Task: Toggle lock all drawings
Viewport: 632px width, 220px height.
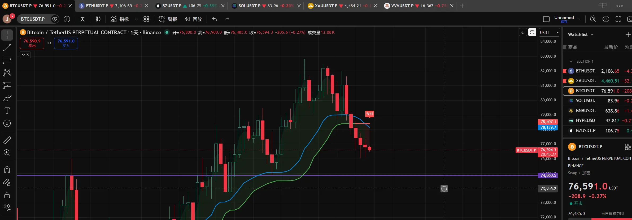Action: click(7, 195)
